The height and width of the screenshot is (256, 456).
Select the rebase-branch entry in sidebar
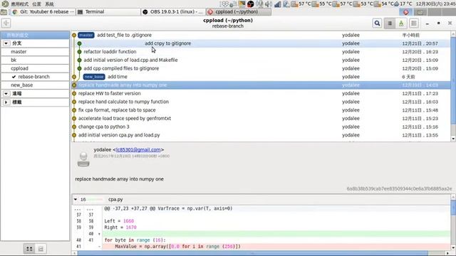tap(35, 77)
